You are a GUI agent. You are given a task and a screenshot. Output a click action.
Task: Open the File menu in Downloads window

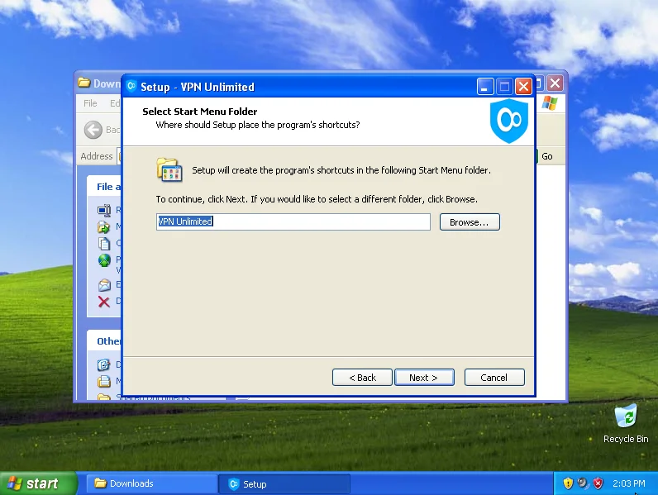click(90, 103)
